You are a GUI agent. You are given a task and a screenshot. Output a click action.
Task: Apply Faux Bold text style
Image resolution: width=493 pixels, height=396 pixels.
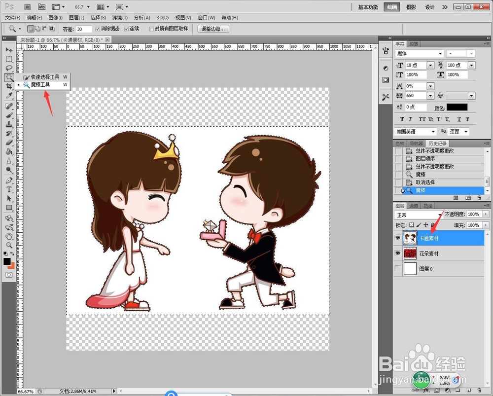(402, 119)
